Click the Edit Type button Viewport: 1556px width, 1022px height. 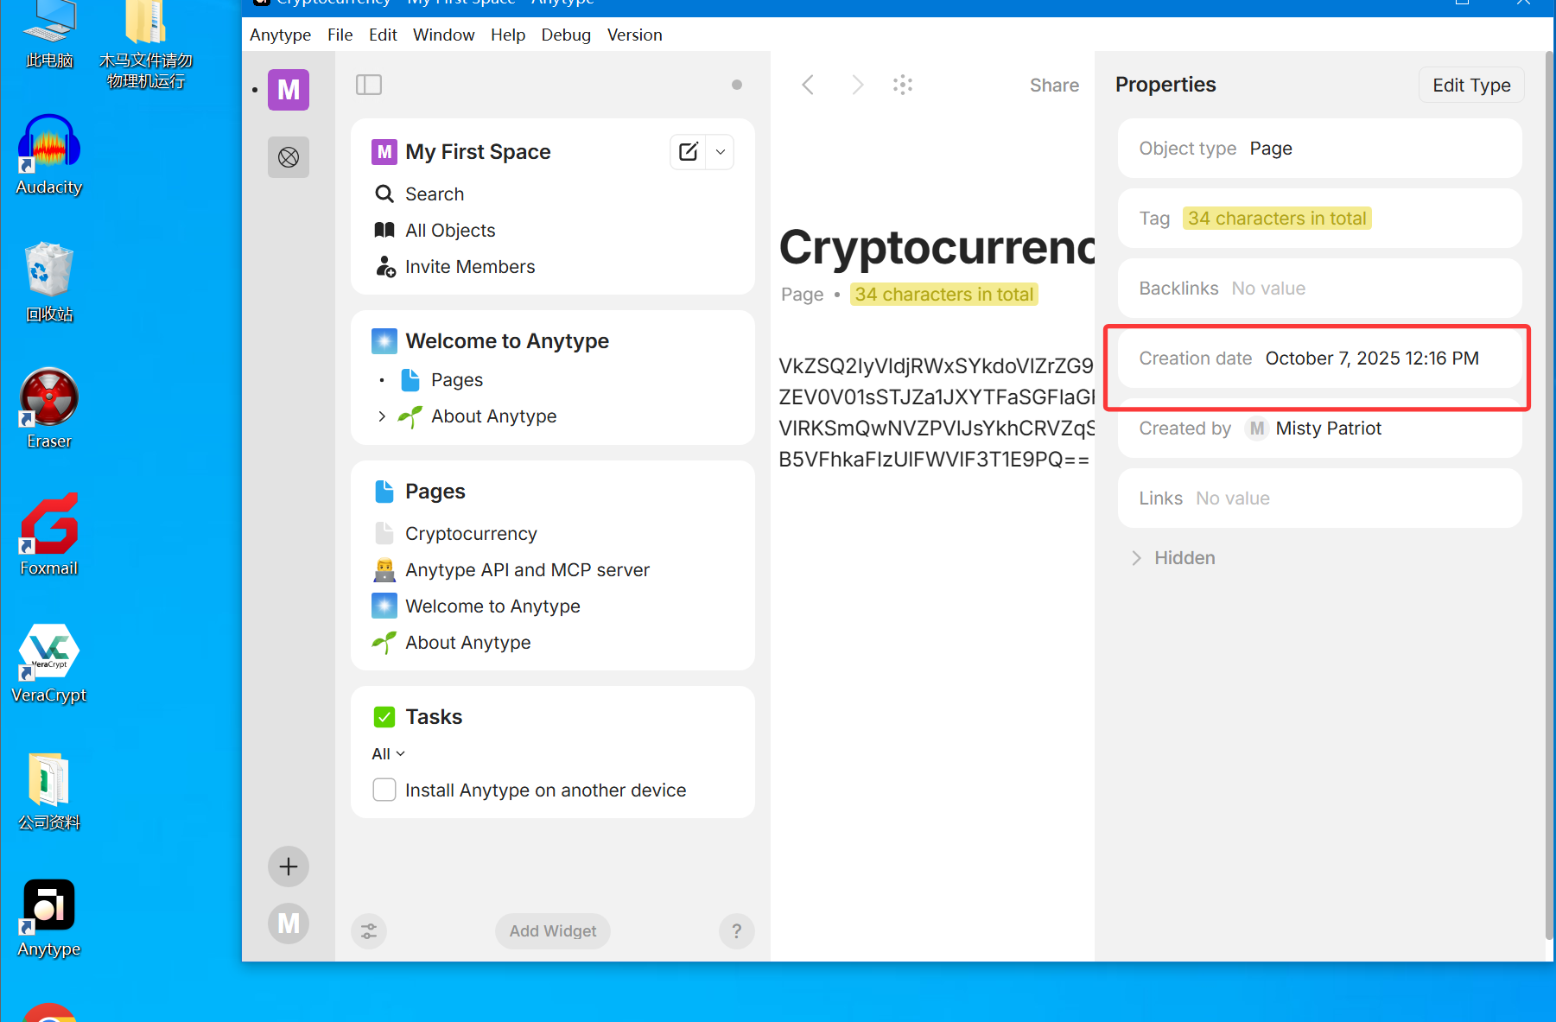click(1471, 85)
